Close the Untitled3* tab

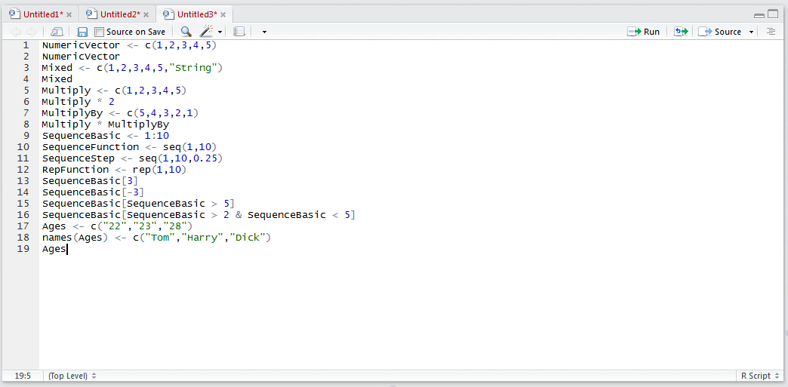click(223, 14)
